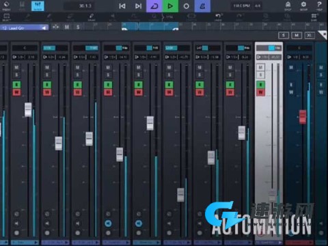
Task: Click the 30.1.3 position display
Action: [x=85, y=5]
